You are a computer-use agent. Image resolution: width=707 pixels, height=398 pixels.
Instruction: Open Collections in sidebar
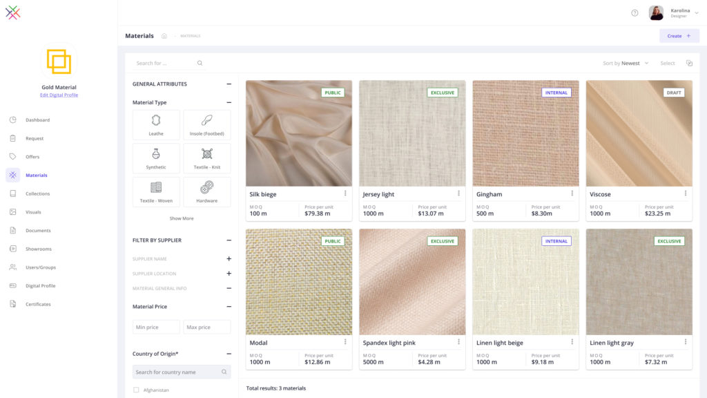37,193
